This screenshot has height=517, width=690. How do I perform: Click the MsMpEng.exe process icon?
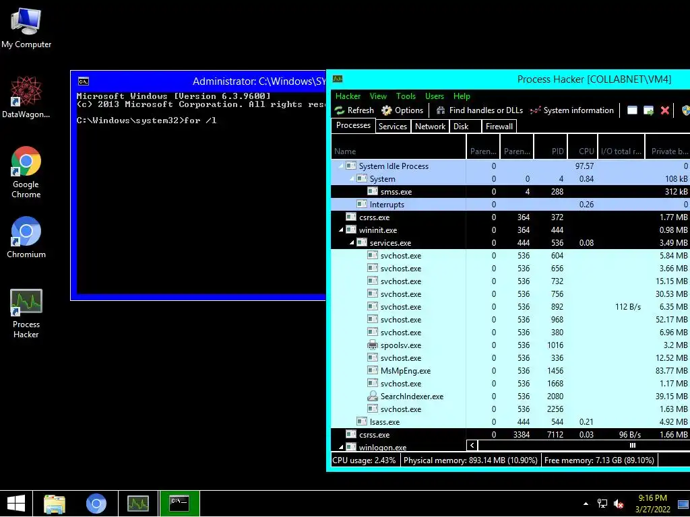coord(372,371)
